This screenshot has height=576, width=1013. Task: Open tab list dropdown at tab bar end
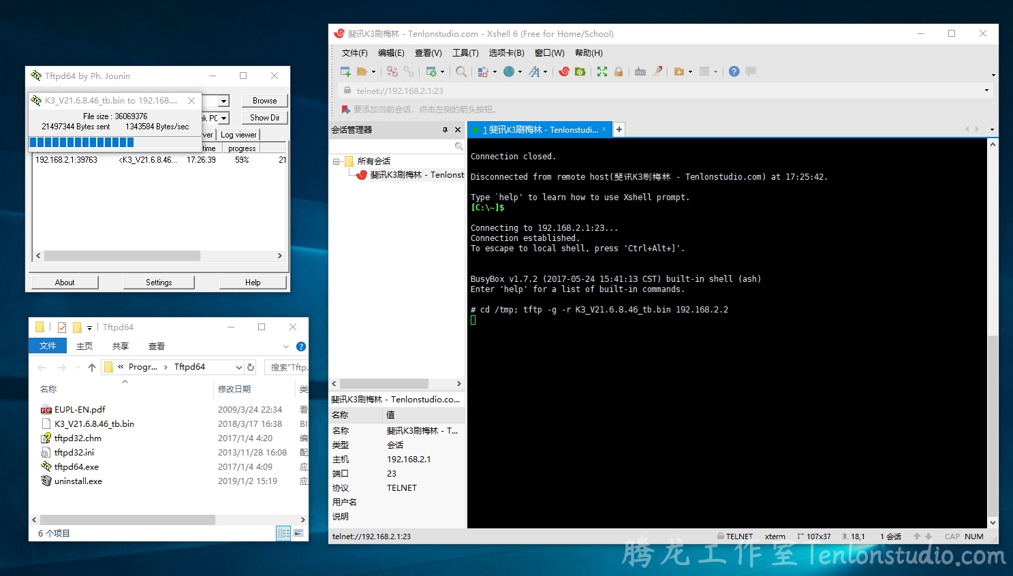tap(992, 129)
